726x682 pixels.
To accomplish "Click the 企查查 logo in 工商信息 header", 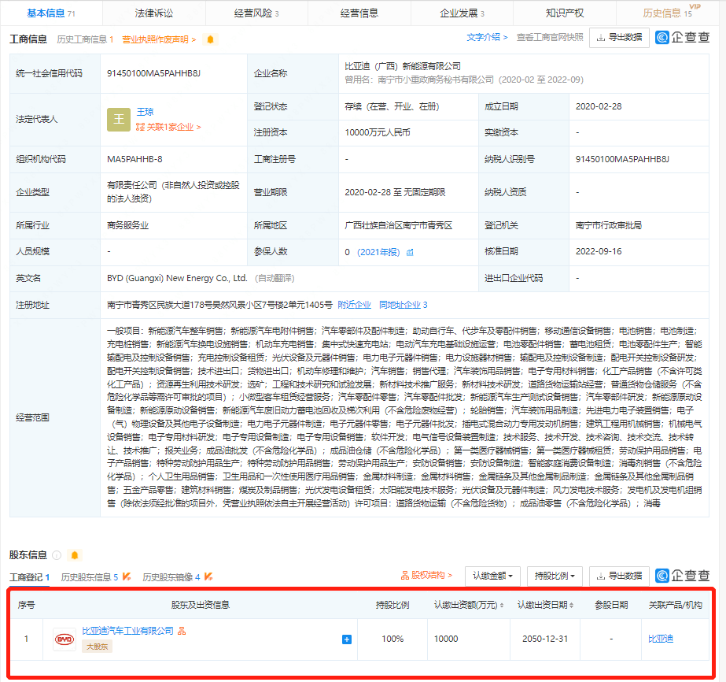I will click(683, 37).
